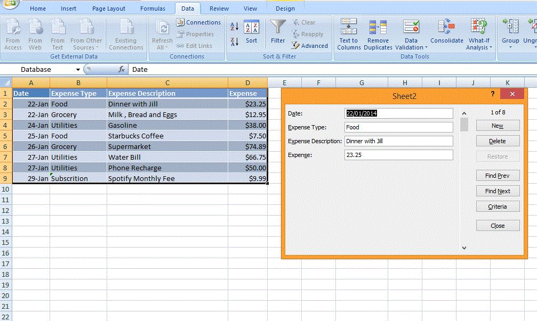
Task: Open Existing Connections
Action: click(x=126, y=32)
